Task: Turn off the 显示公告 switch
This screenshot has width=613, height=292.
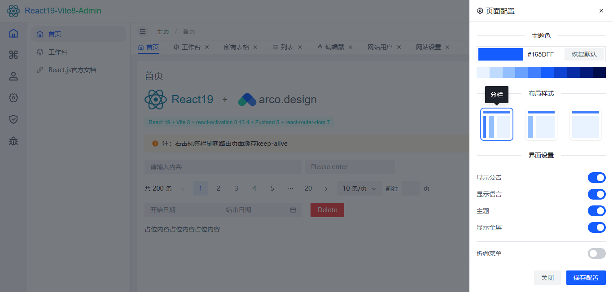Action: pyautogui.click(x=597, y=178)
